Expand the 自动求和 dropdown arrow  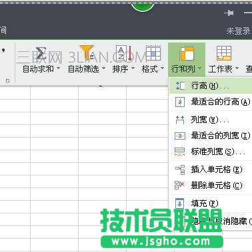point(59,68)
